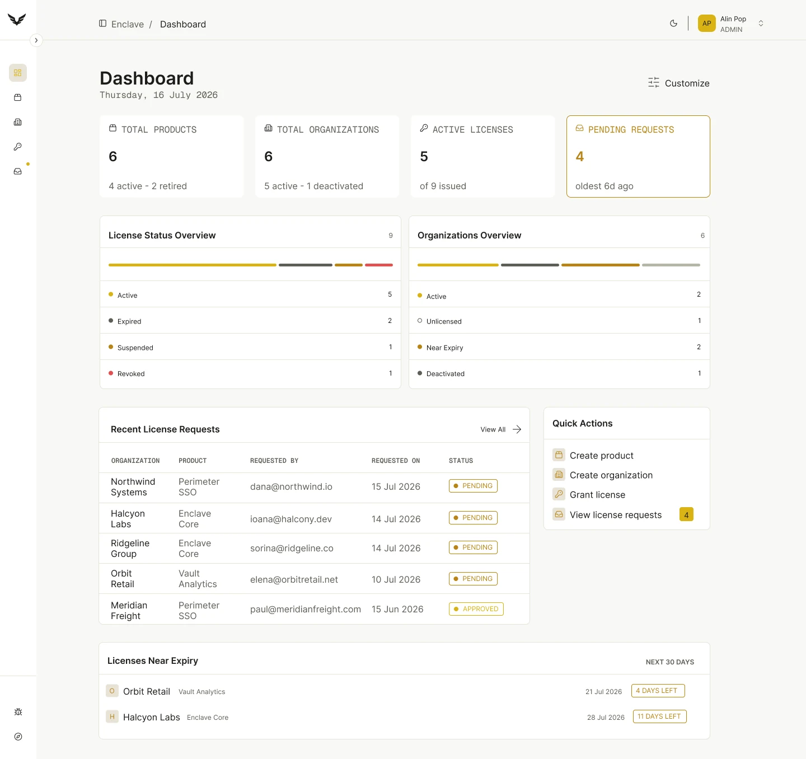806x759 pixels.
Task: Select the Near Expiry organizations row
Action: pyautogui.click(x=559, y=347)
